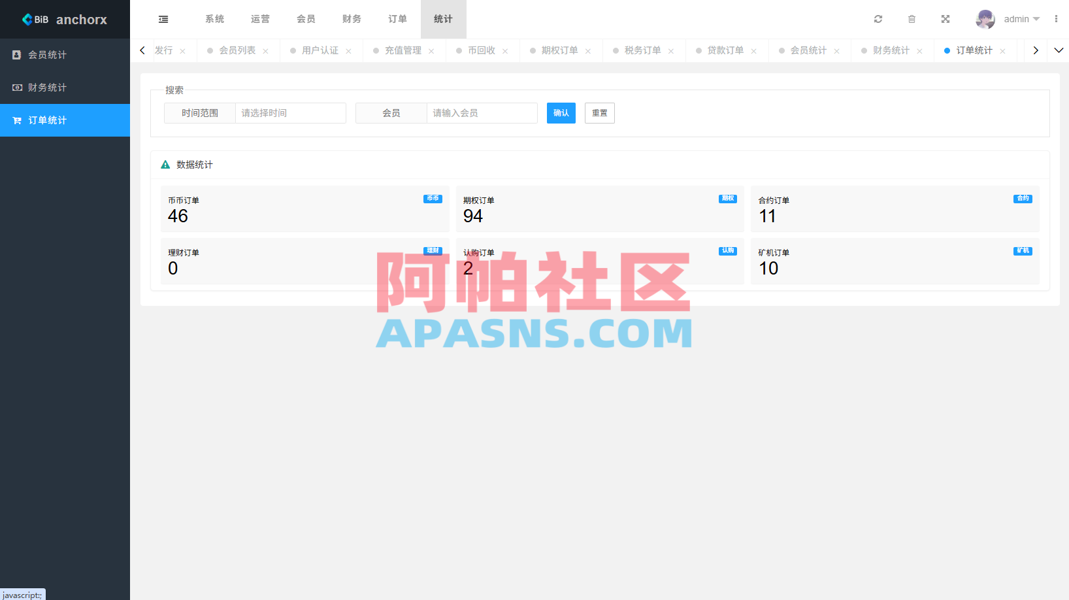Close the 会员列表 tab
The width and height of the screenshot is (1069, 600).
pyautogui.click(x=265, y=51)
